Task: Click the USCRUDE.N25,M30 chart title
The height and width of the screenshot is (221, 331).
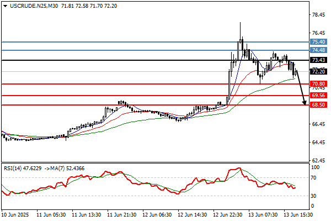Action: coord(34,6)
